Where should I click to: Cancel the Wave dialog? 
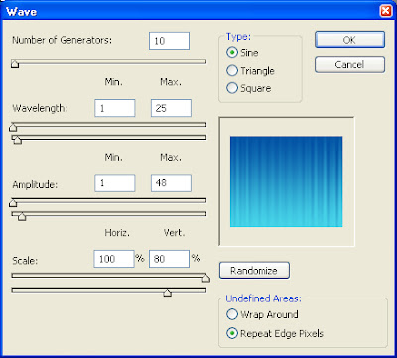click(349, 64)
